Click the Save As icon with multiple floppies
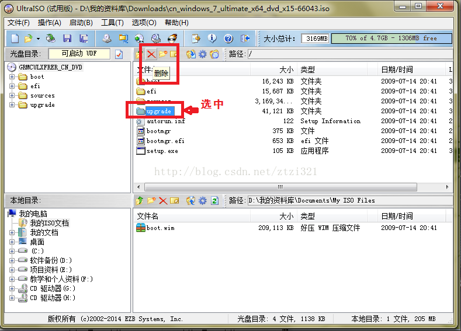The height and width of the screenshot is (331, 461). point(84,39)
